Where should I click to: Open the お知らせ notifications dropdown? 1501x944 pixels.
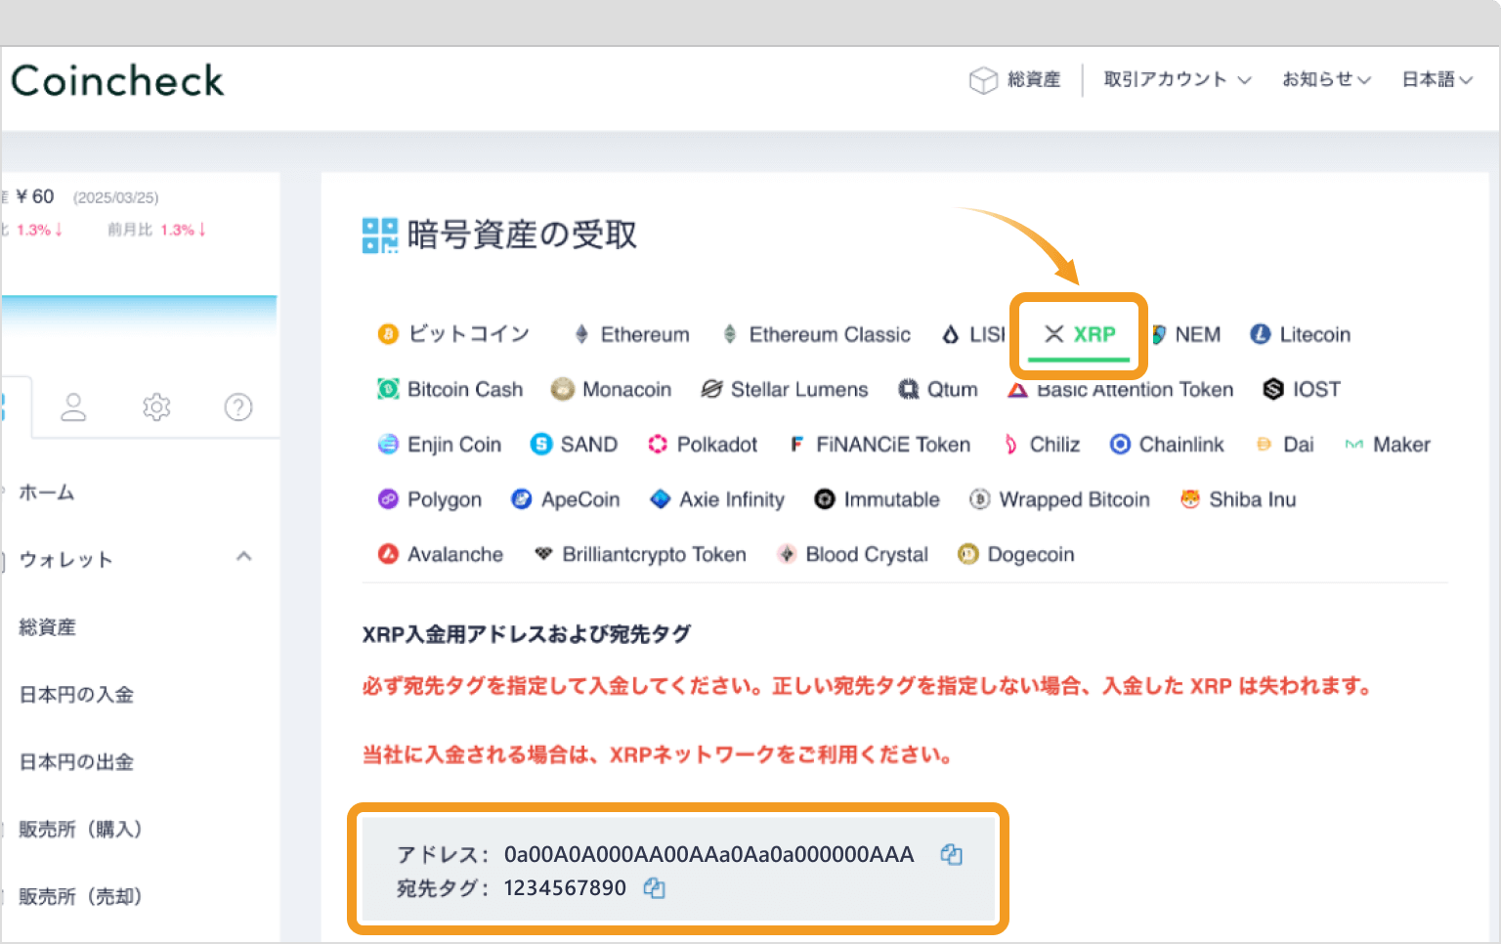(1326, 80)
